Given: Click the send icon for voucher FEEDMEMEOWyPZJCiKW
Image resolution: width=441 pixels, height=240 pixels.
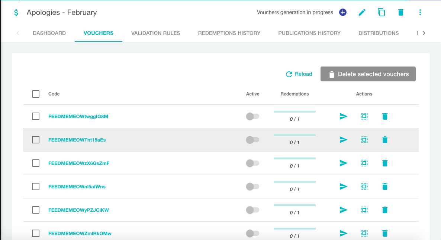Looking at the screenshot, I should click(344, 210).
